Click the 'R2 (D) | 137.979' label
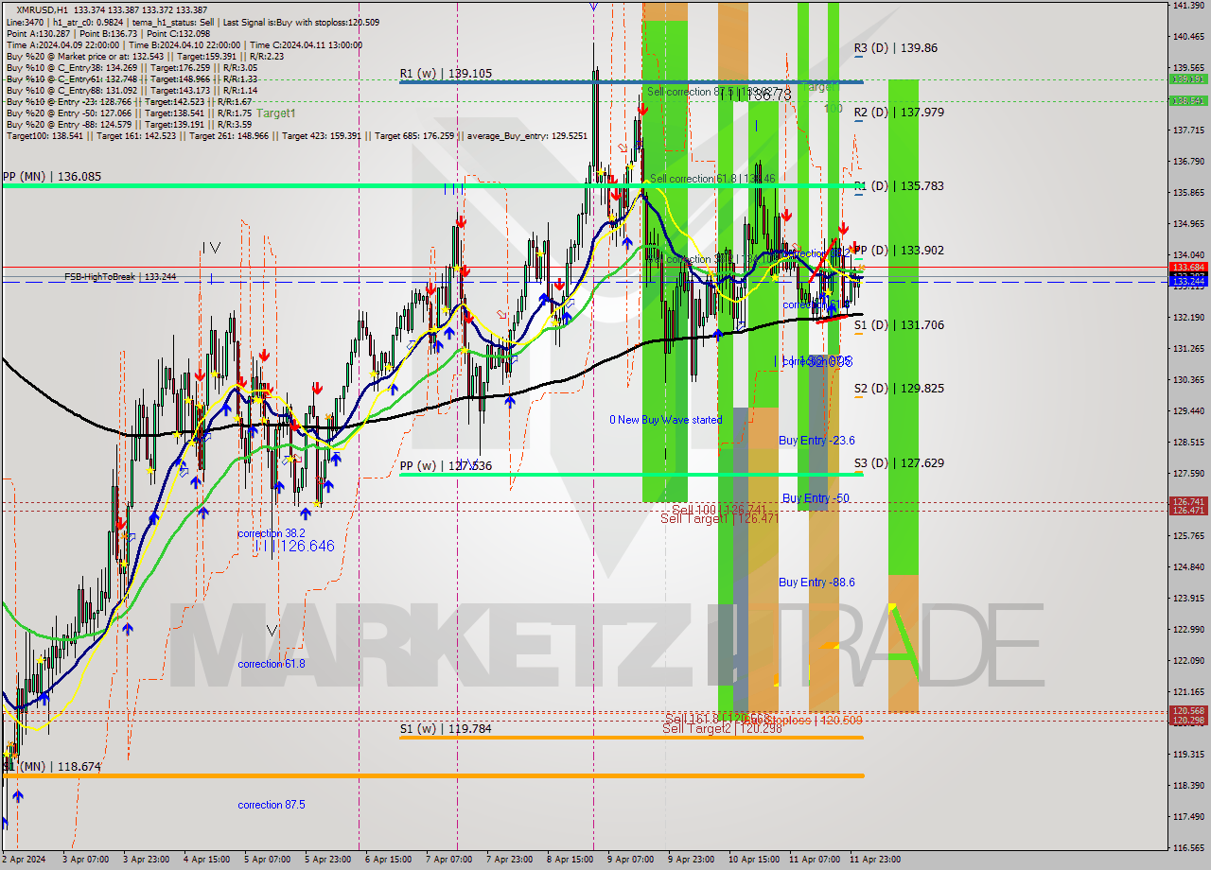Image resolution: width=1211 pixels, height=870 pixels. [899, 112]
